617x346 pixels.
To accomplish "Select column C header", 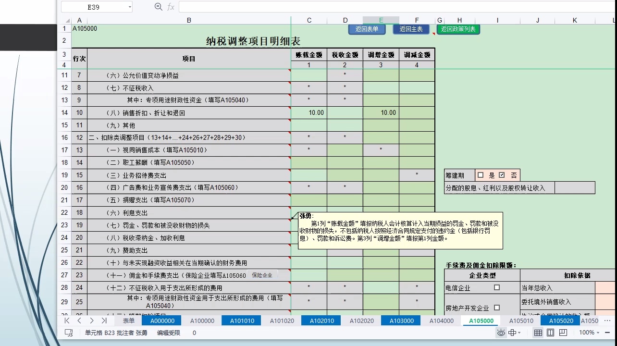I will (x=309, y=20).
